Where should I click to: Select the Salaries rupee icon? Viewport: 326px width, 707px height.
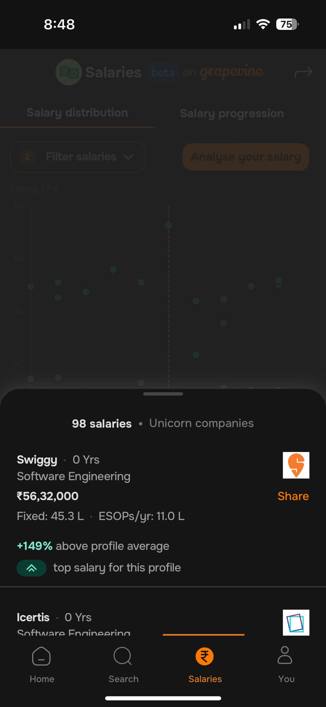pyautogui.click(x=205, y=657)
